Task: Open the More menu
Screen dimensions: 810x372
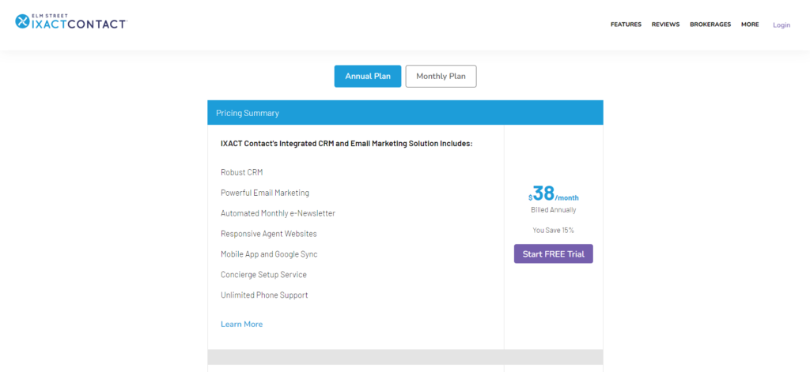Action: [x=750, y=24]
